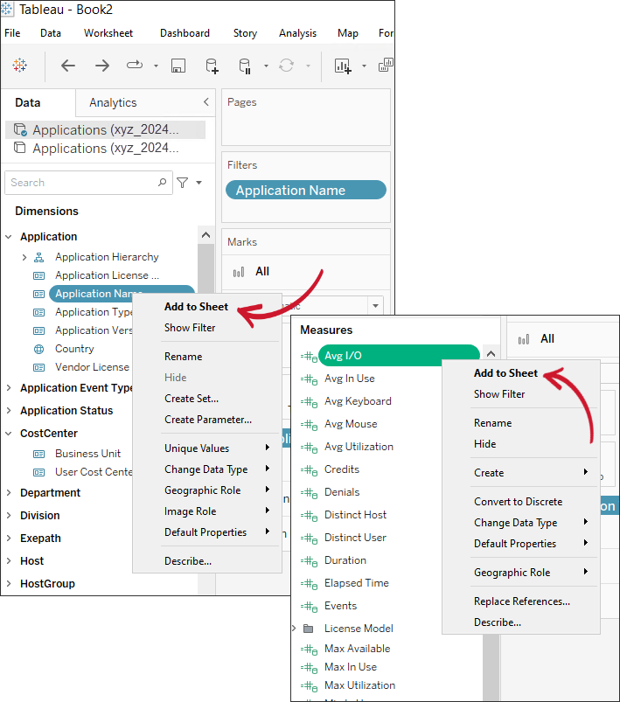This screenshot has width=620, height=702.
Task: Expand the Application Hierarchy node
Action: pos(24,257)
